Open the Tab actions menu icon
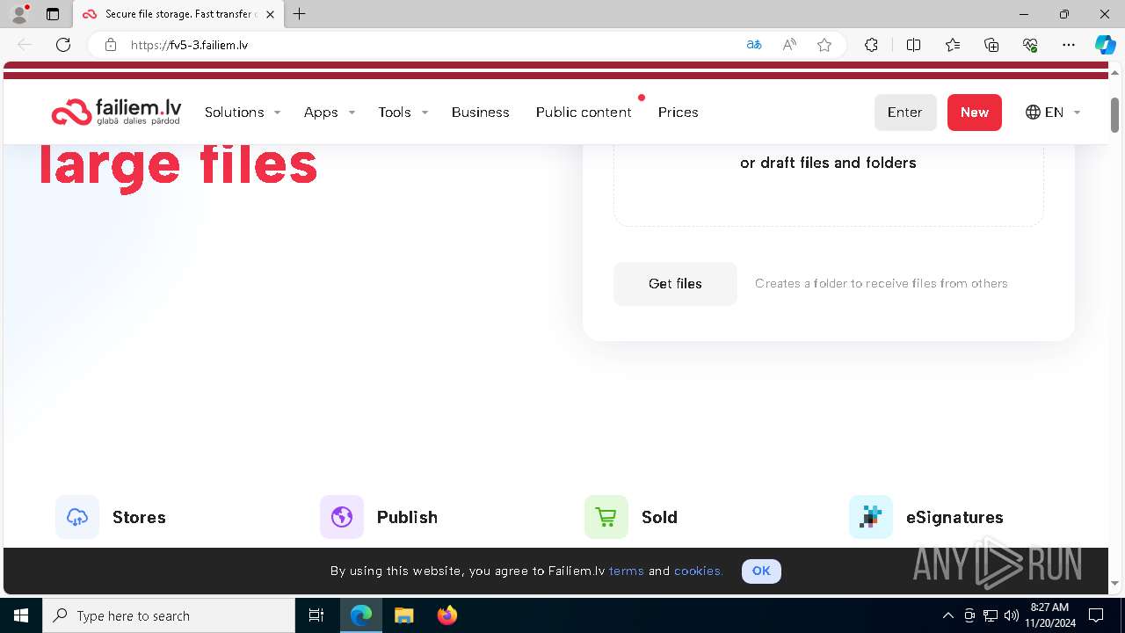 [x=53, y=14]
